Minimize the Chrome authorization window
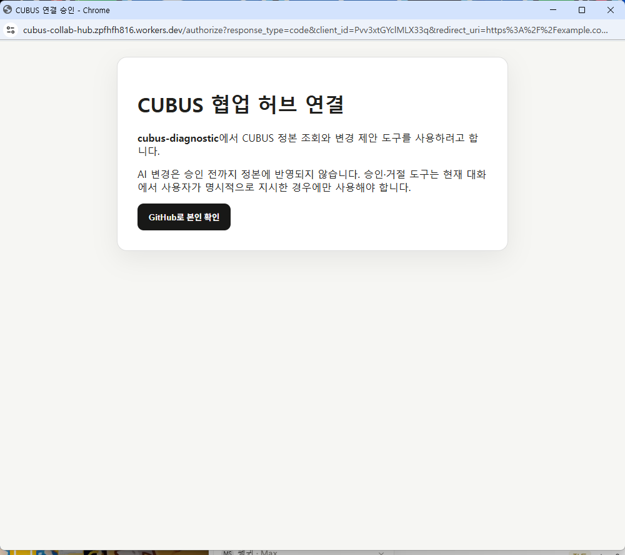Screen dimensions: 625x555 click(x=553, y=10)
